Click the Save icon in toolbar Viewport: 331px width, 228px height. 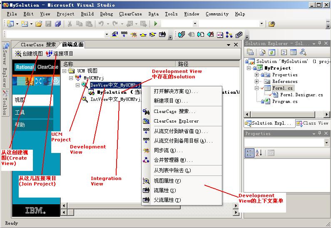[x=48, y=24]
